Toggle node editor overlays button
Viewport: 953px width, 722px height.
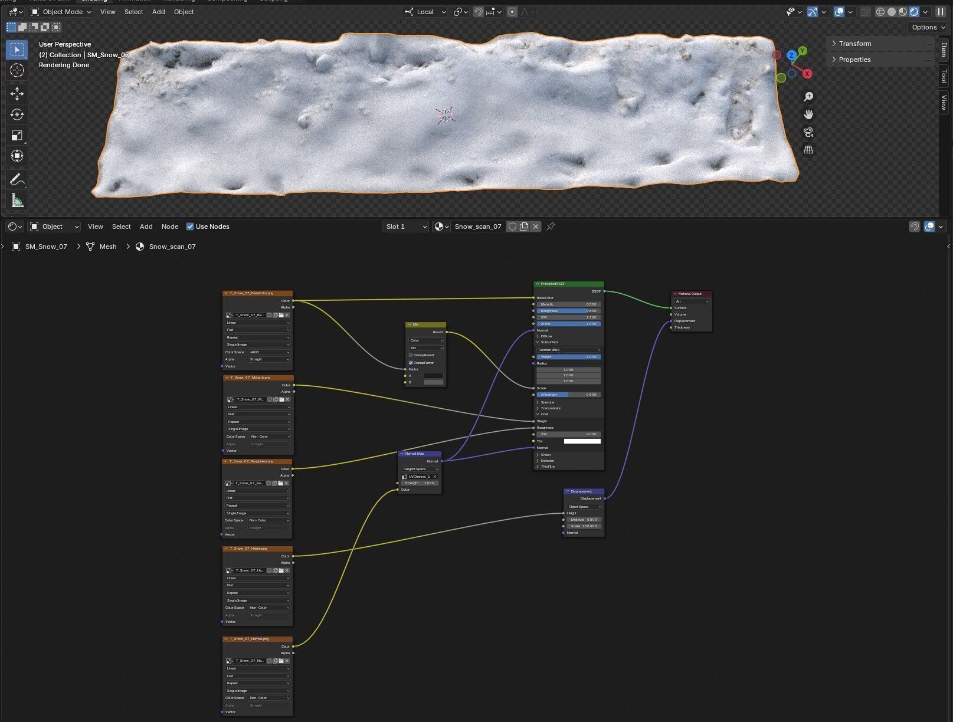[x=929, y=227]
